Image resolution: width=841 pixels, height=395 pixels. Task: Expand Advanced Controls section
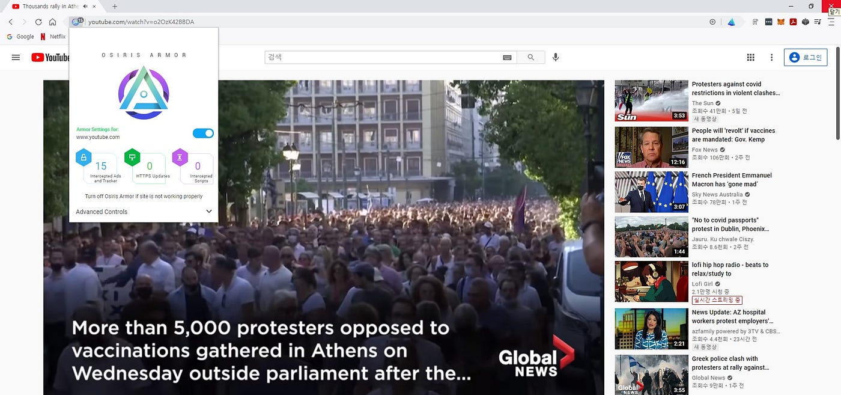click(209, 212)
